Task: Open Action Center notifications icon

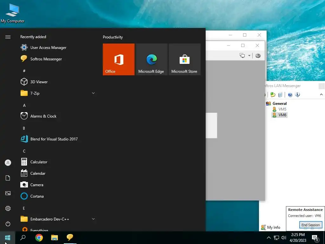Action: (315, 238)
